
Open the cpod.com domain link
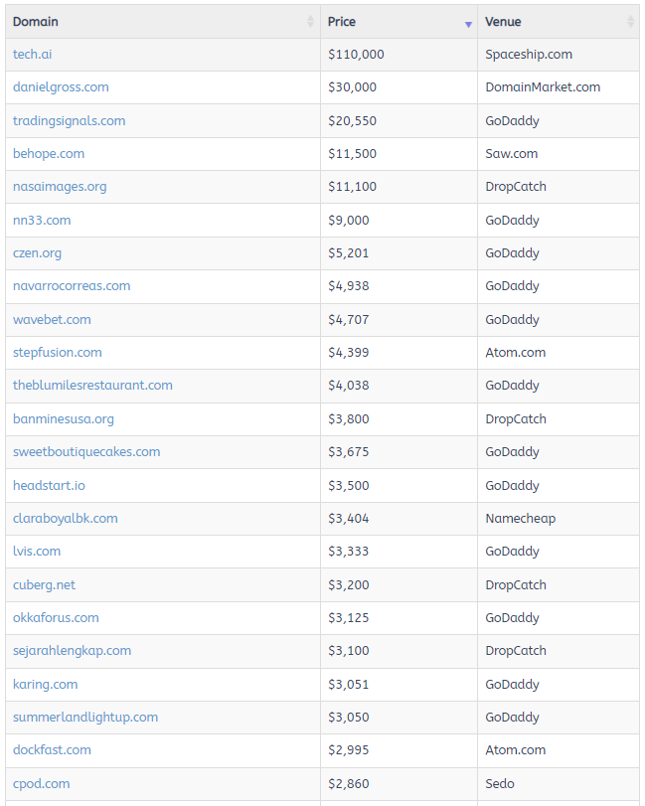[41, 784]
